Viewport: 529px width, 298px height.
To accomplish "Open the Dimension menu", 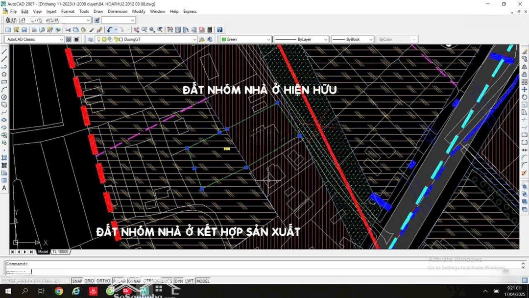I will (x=117, y=11).
